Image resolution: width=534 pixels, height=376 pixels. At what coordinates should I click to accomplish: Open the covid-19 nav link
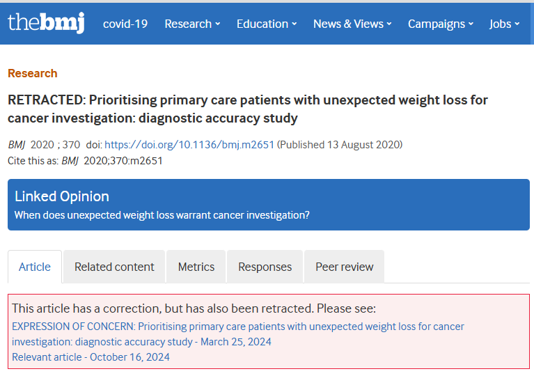click(125, 24)
